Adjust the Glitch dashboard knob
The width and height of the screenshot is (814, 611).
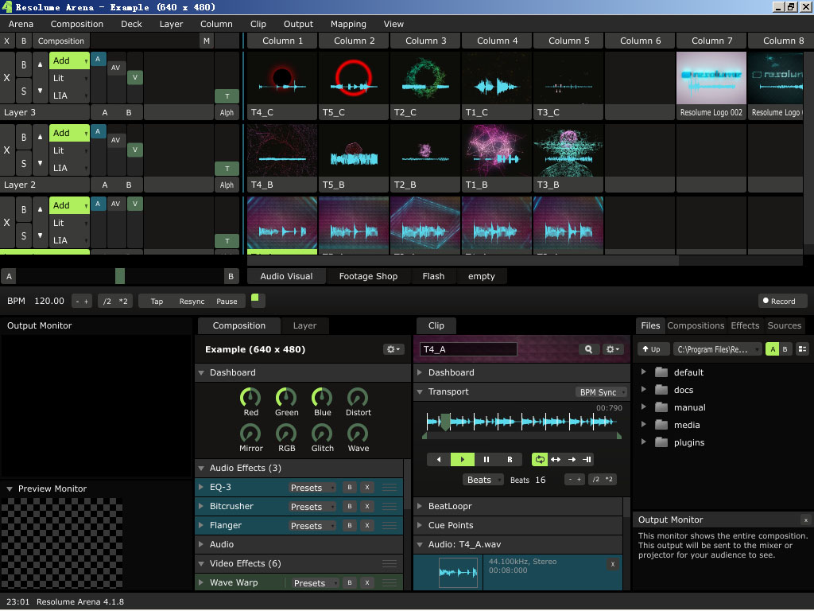[x=322, y=433]
